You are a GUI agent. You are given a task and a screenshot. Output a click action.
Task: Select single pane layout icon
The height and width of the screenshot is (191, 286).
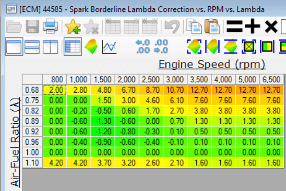coord(14,46)
